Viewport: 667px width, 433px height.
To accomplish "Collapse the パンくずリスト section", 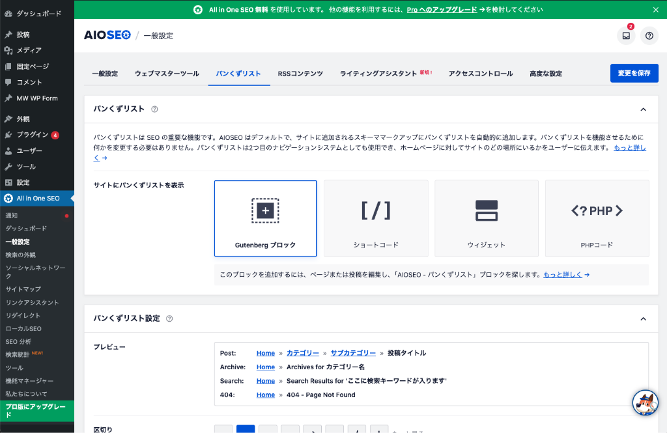I will [x=643, y=109].
